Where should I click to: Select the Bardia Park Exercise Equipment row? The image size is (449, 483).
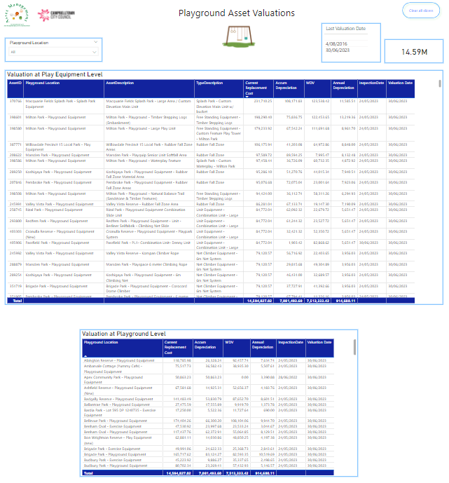[208, 413]
